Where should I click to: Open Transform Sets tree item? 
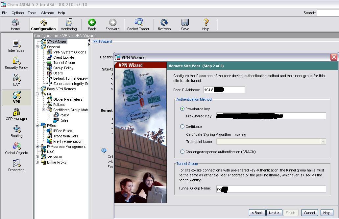tap(65, 136)
